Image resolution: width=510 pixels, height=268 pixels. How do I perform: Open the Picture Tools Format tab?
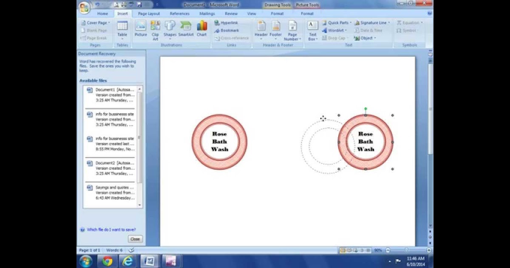(307, 14)
